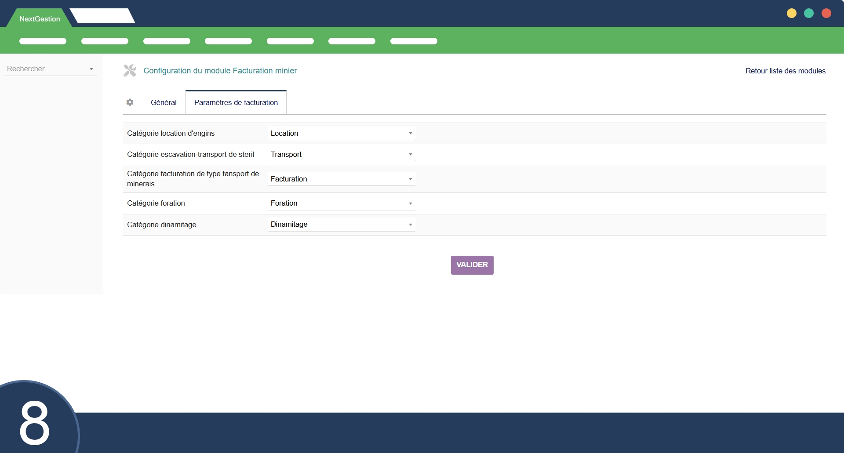844x453 pixels.
Task: Click the yellow circle window button
Action: (x=791, y=13)
